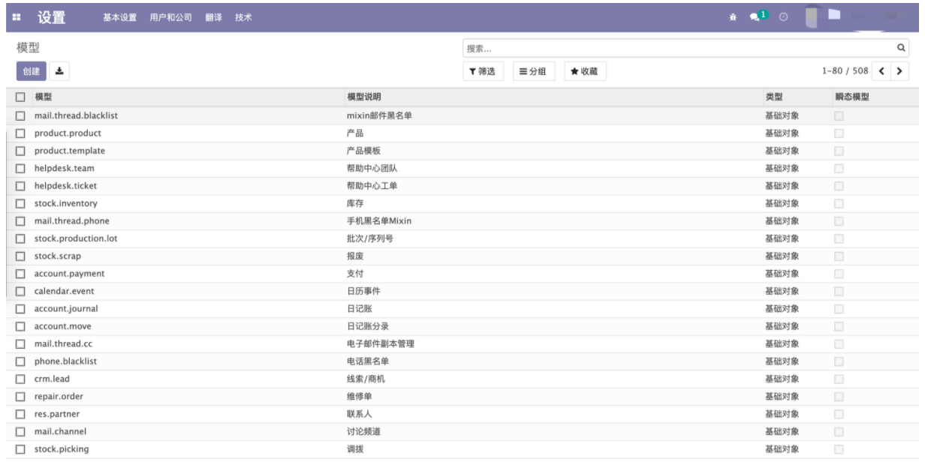
Task: Open the 收藏 favorites dropdown
Action: click(x=585, y=71)
